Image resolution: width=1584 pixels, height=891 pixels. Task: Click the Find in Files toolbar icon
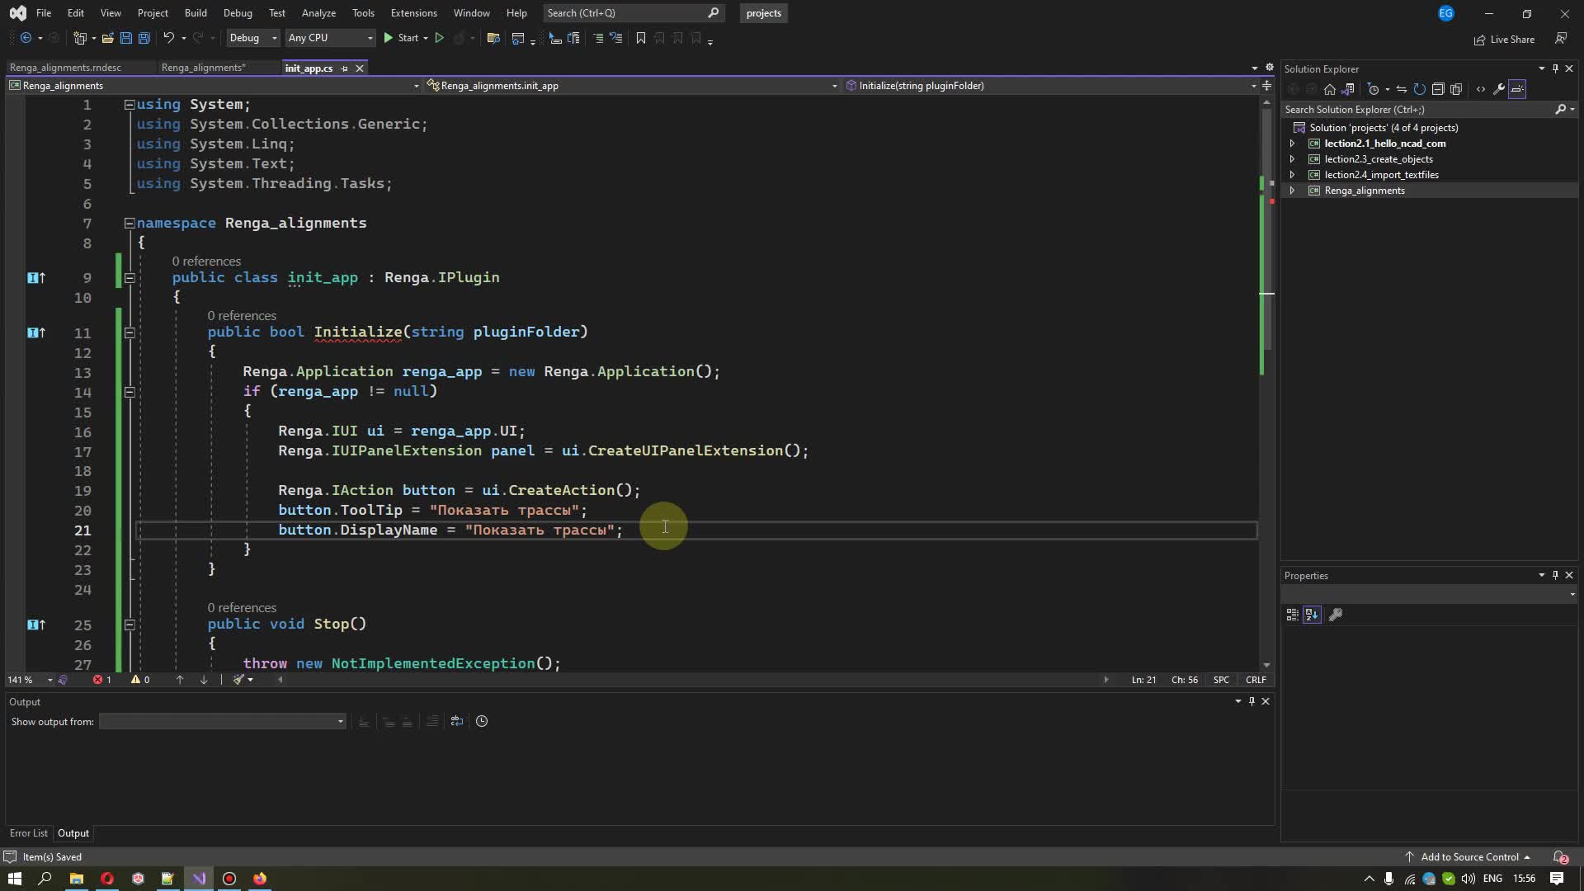point(493,38)
